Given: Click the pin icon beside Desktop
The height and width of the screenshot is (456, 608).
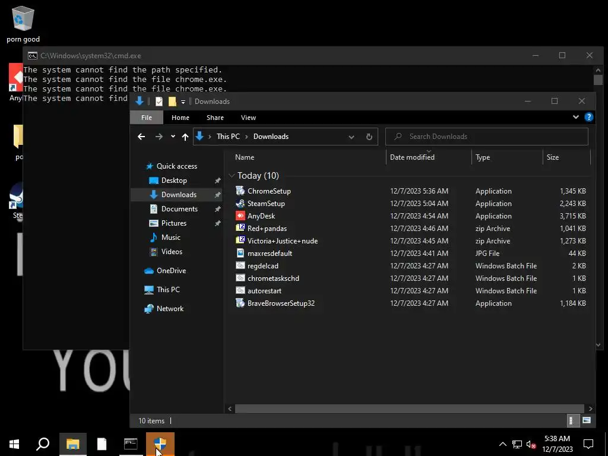Looking at the screenshot, I should (x=217, y=180).
